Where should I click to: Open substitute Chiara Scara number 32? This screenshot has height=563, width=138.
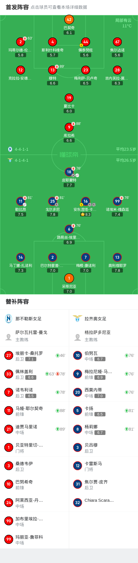(x=103, y=503)
